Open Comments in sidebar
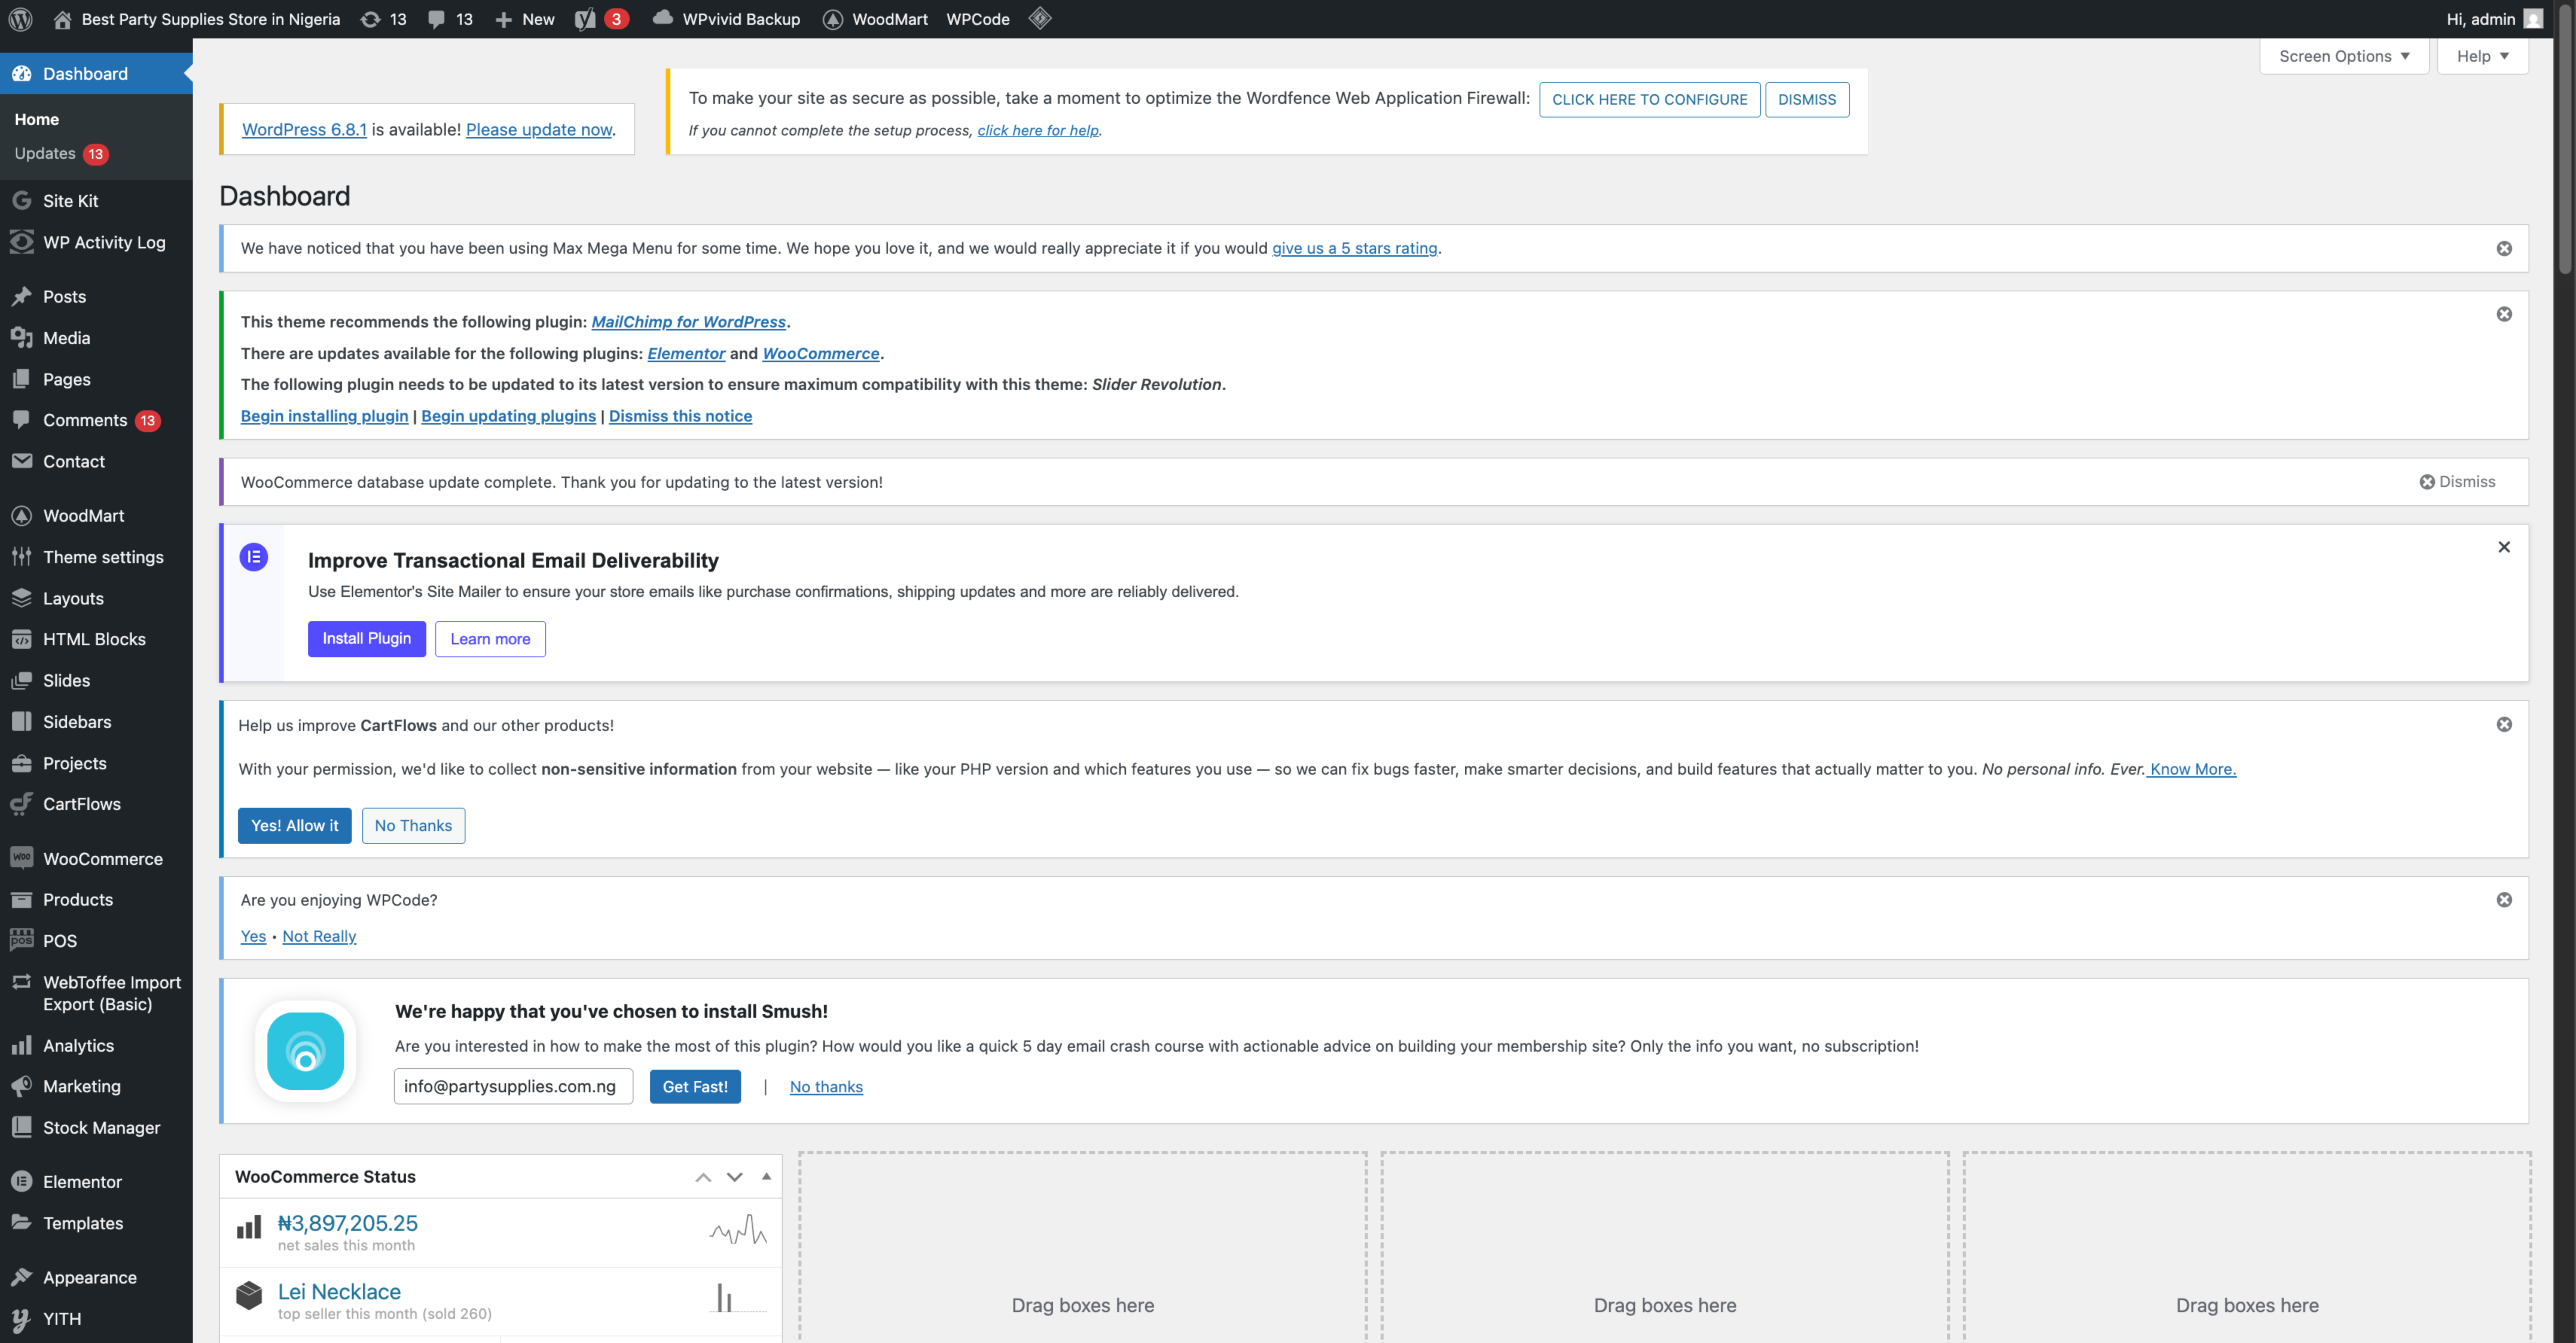Image resolution: width=2576 pixels, height=1343 pixels. [x=96, y=421]
